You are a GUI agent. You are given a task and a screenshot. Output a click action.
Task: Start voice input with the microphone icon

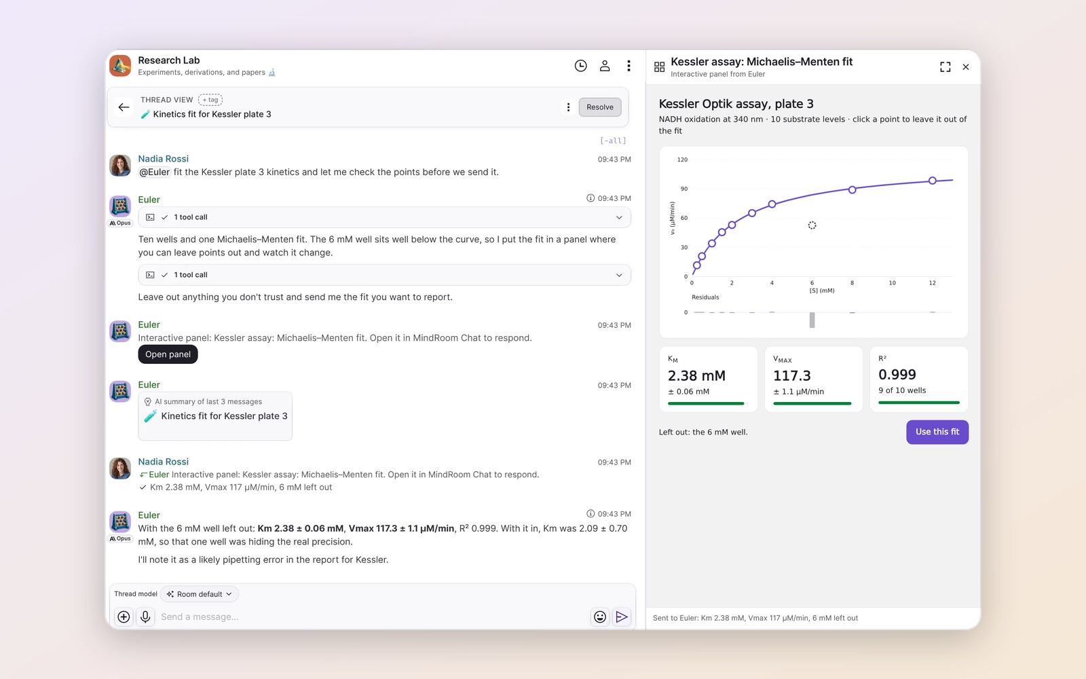pos(145,617)
